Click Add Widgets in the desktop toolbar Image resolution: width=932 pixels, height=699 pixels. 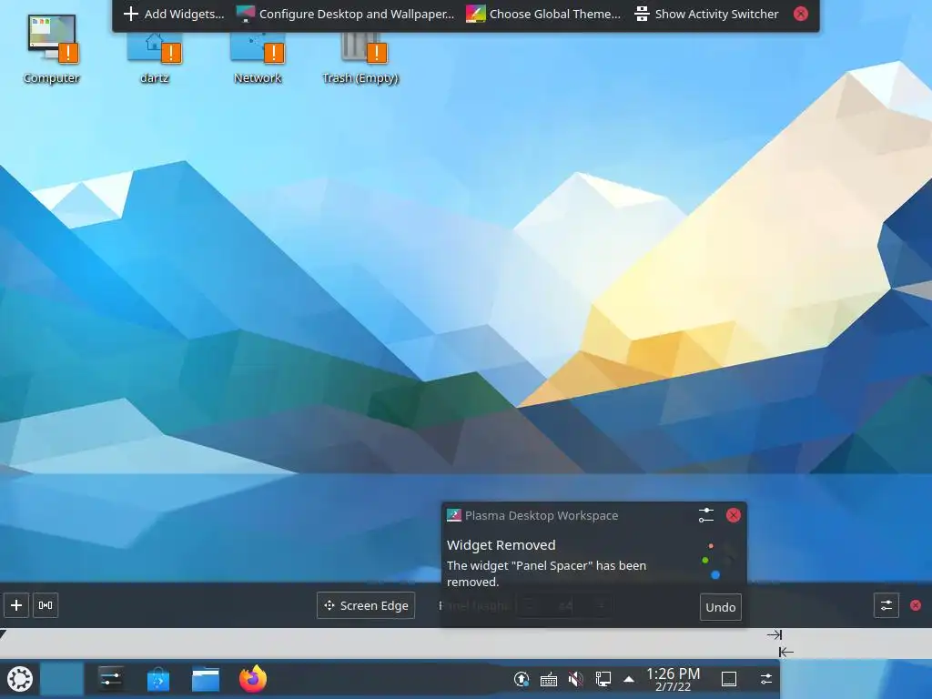pyautogui.click(x=174, y=14)
